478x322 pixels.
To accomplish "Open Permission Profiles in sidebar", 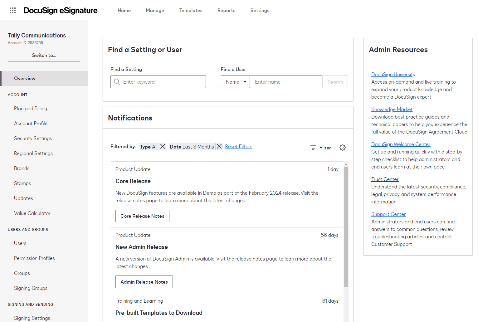I will click(x=34, y=258).
